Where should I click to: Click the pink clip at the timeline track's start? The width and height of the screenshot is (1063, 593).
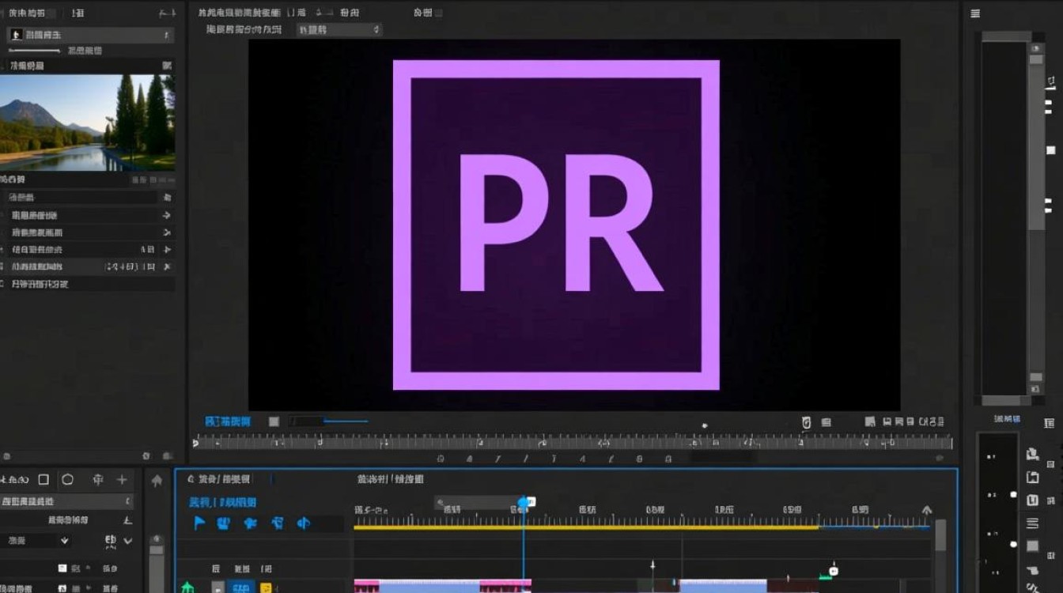point(366,586)
